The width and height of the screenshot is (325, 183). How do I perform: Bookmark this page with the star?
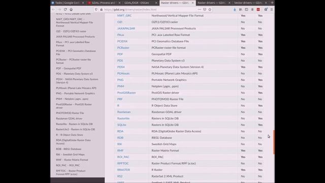point(210,10)
